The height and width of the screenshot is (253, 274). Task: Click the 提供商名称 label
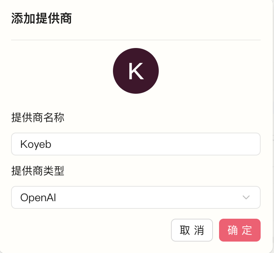pos(38,117)
